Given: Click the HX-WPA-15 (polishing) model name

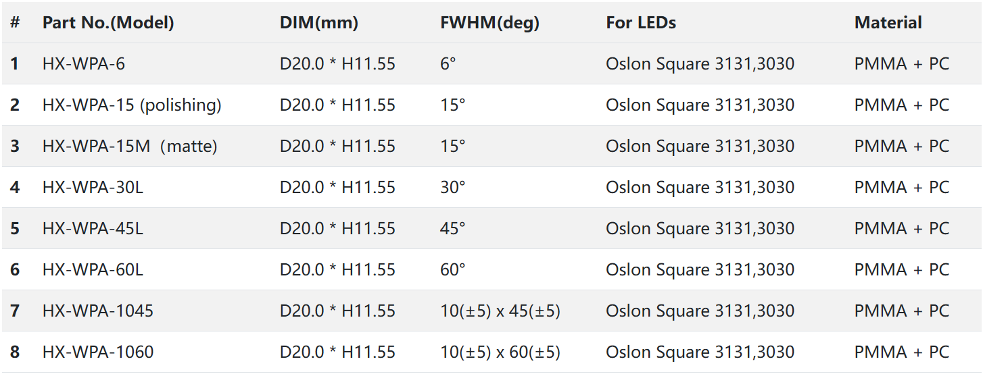Looking at the screenshot, I should click(132, 105).
